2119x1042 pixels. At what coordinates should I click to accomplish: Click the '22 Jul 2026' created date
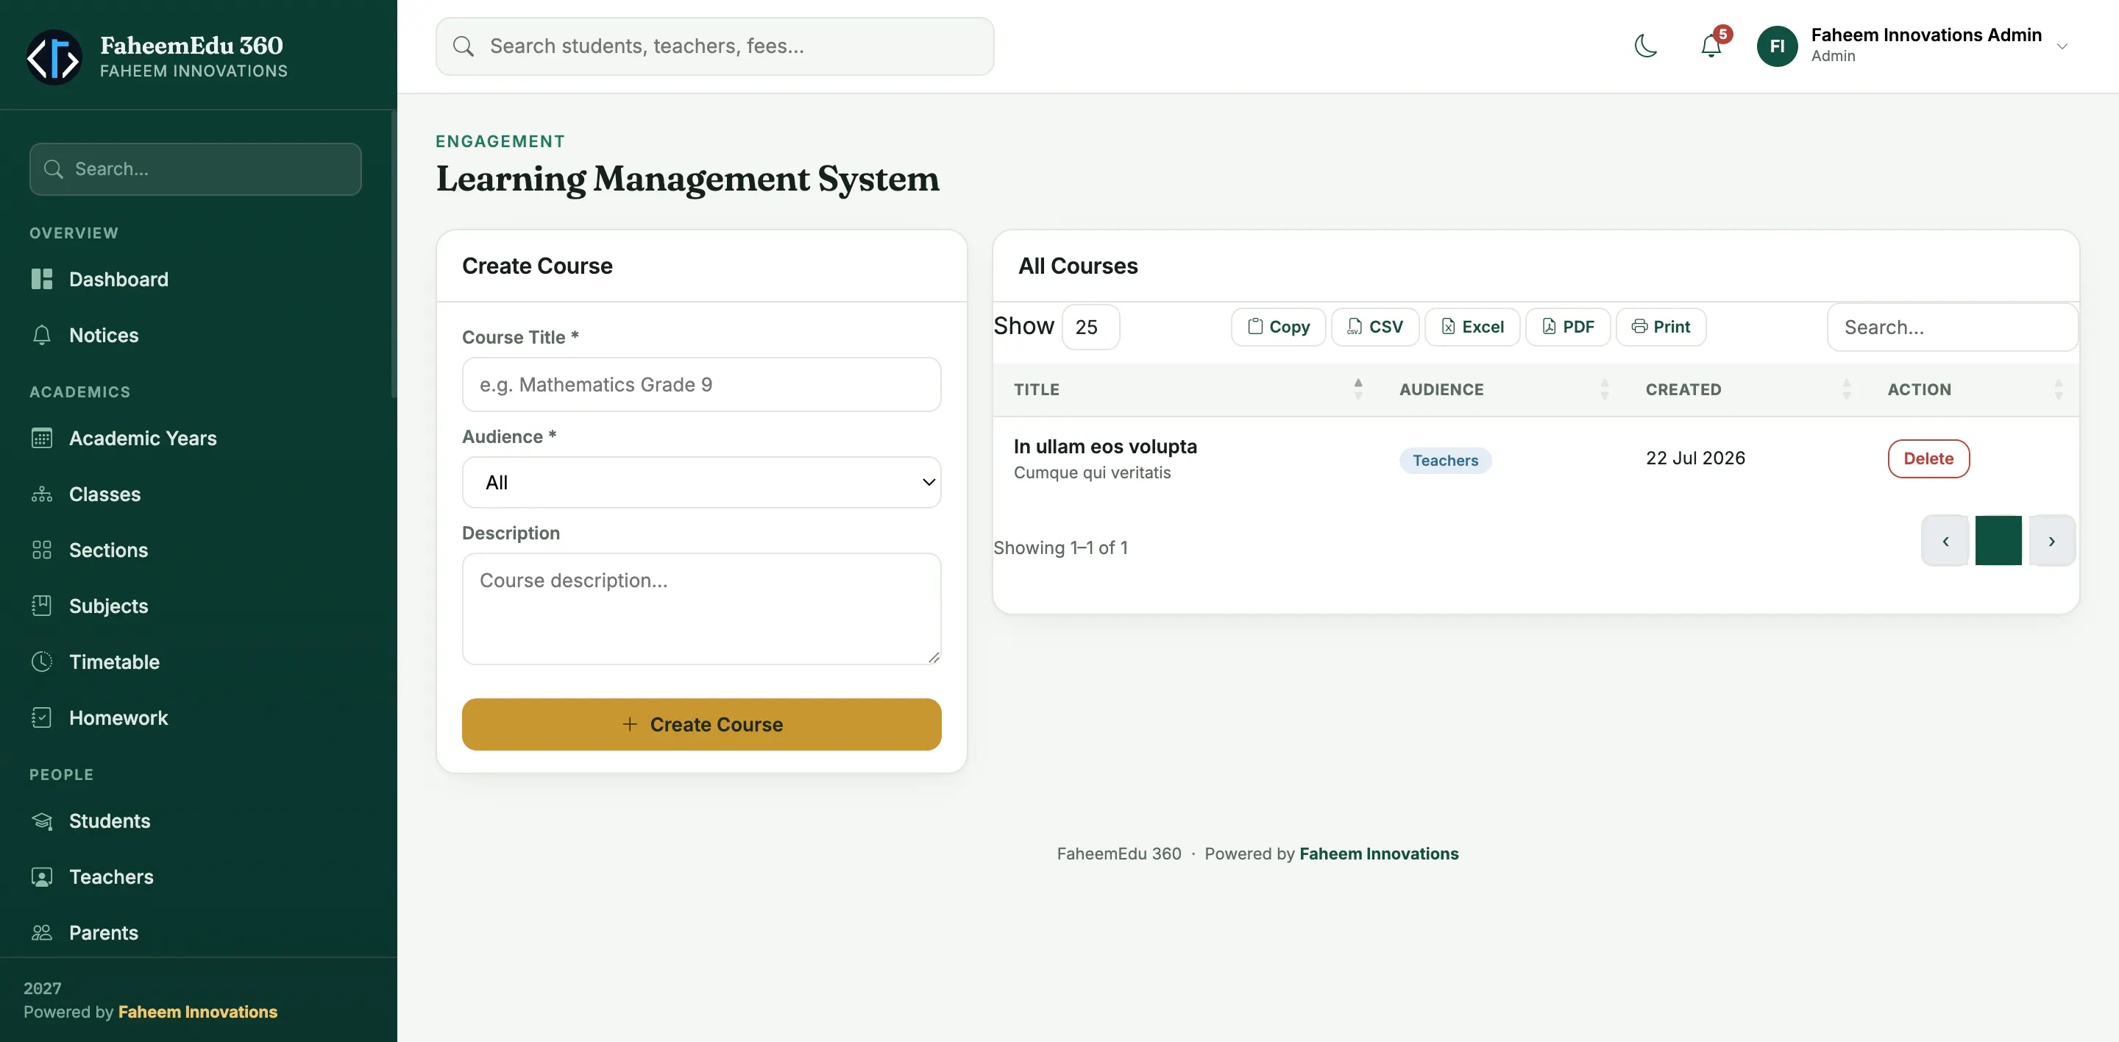click(1695, 458)
